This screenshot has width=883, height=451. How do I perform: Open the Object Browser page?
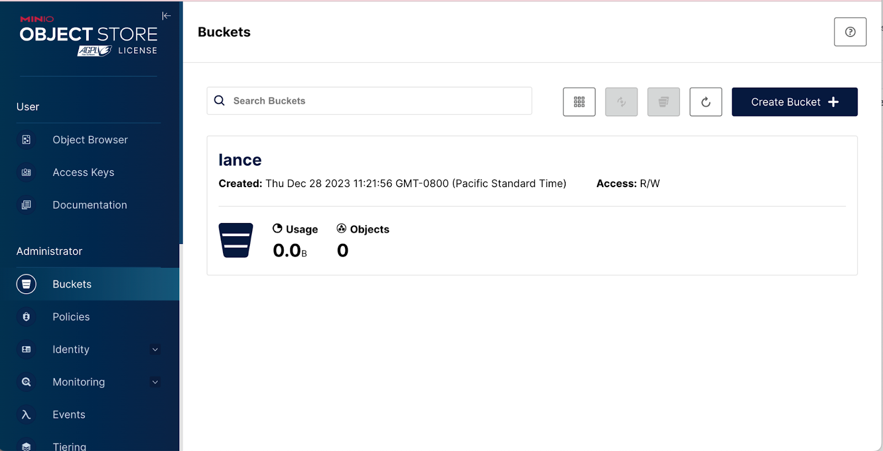pos(90,140)
